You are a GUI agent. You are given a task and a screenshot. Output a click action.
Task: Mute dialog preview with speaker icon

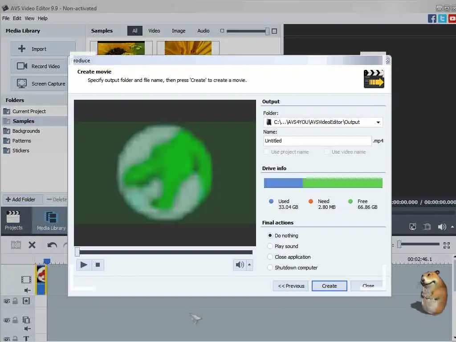(x=240, y=265)
